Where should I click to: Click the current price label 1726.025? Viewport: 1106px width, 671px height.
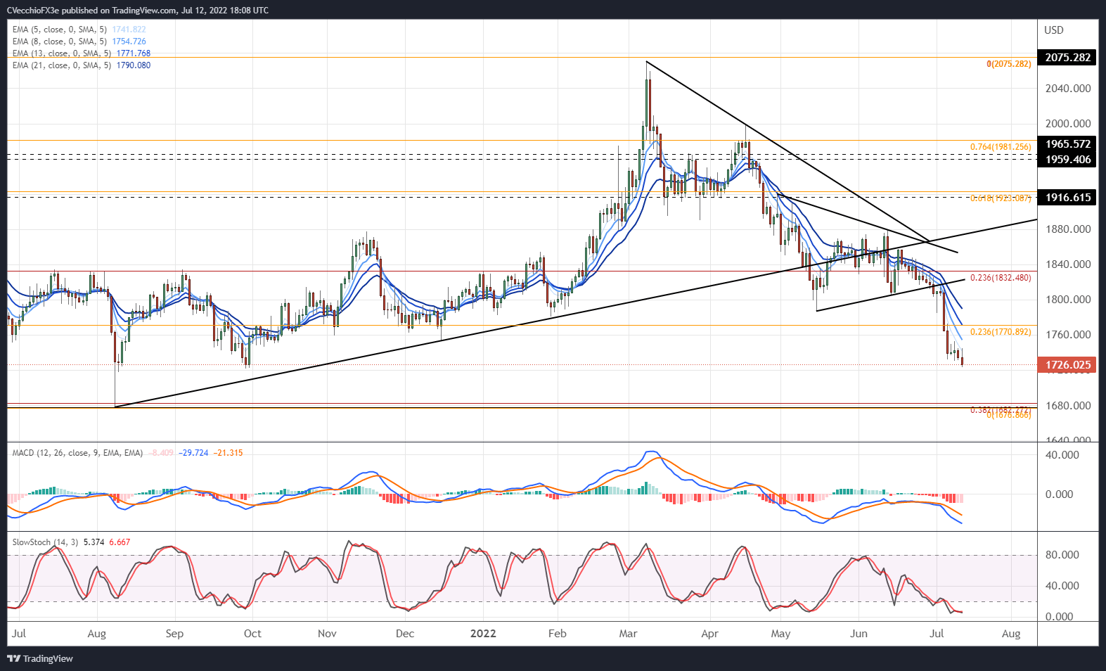(x=1067, y=365)
